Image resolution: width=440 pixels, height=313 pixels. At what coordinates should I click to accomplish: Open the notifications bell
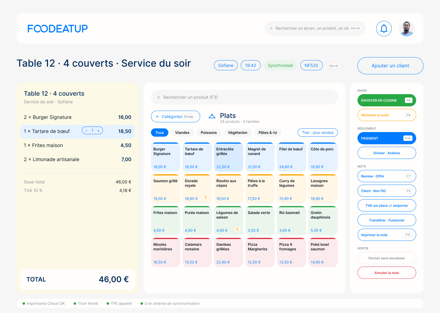(384, 28)
